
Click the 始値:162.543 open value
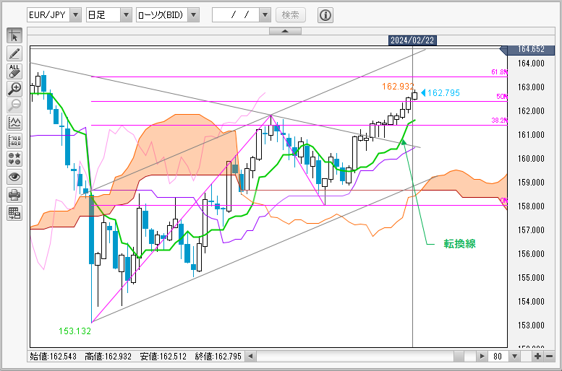pos(53,357)
